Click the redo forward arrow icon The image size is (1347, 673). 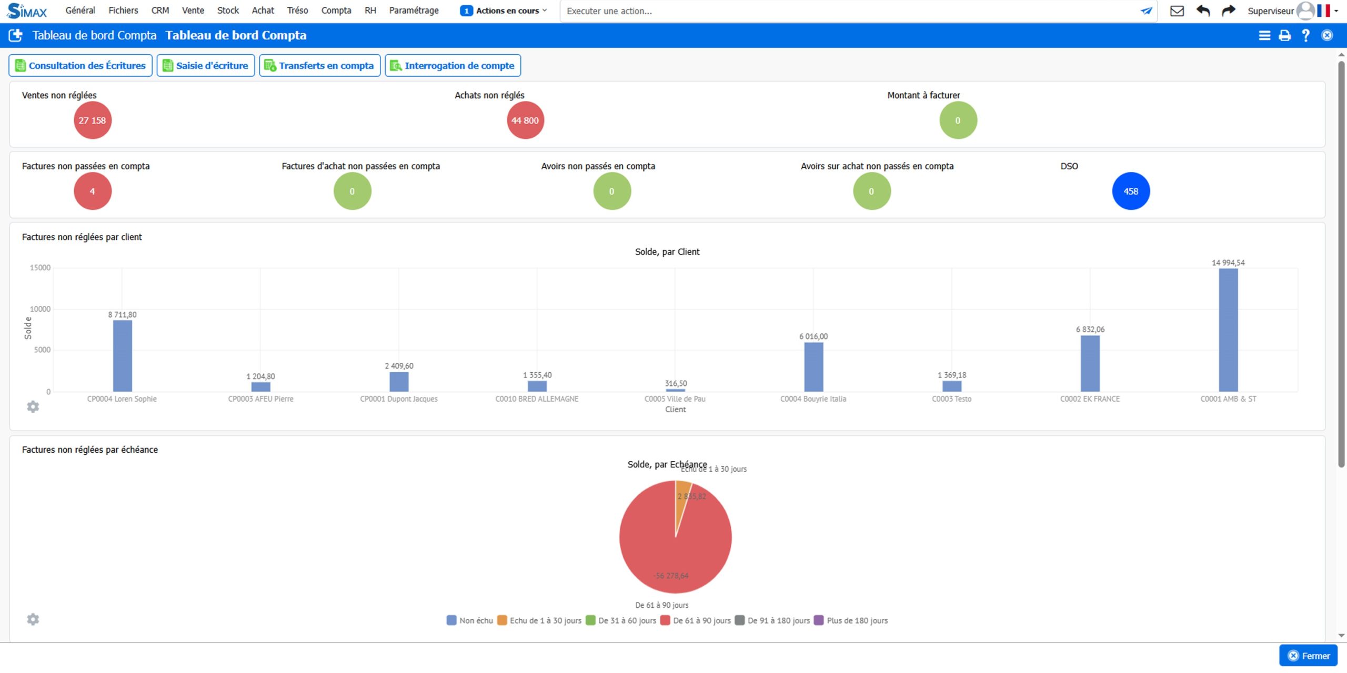tap(1228, 11)
